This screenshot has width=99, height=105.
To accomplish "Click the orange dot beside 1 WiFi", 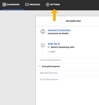I will point(48,52).
